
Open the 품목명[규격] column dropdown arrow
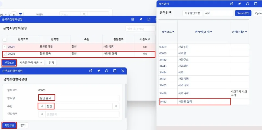point(211,32)
